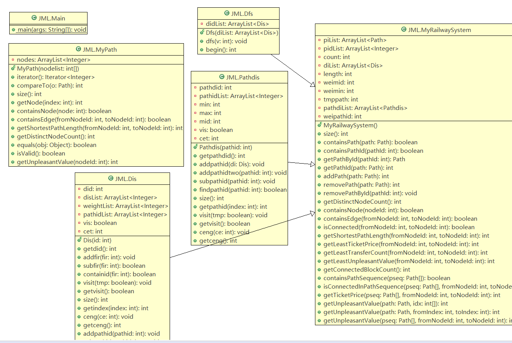This screenshot has height=343, width=512.
Task: Select the min: int field in Pathdis
Action: 210,105
